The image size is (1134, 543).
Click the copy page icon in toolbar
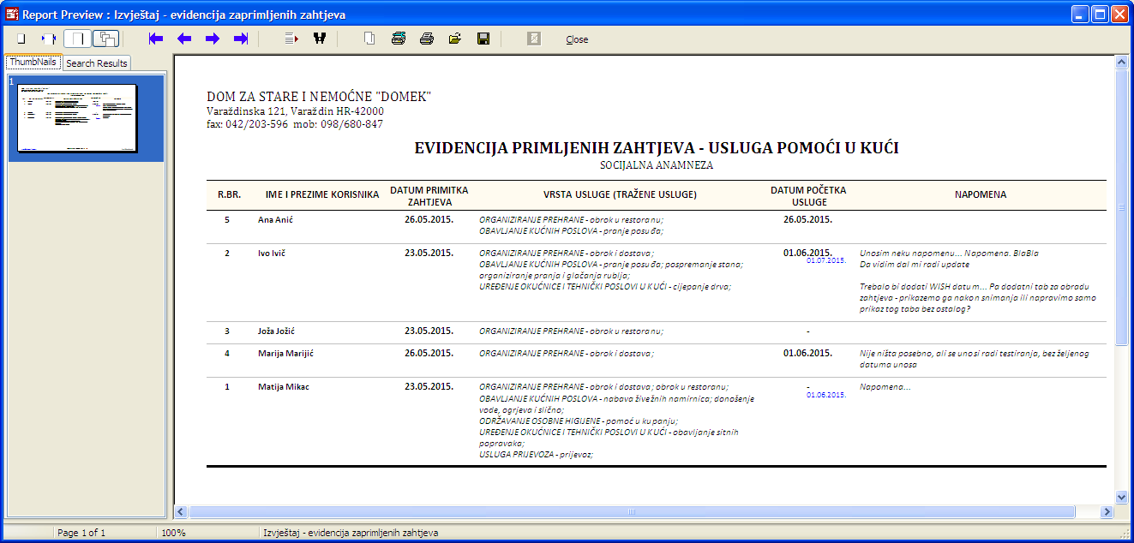click(x=370, y=39)
